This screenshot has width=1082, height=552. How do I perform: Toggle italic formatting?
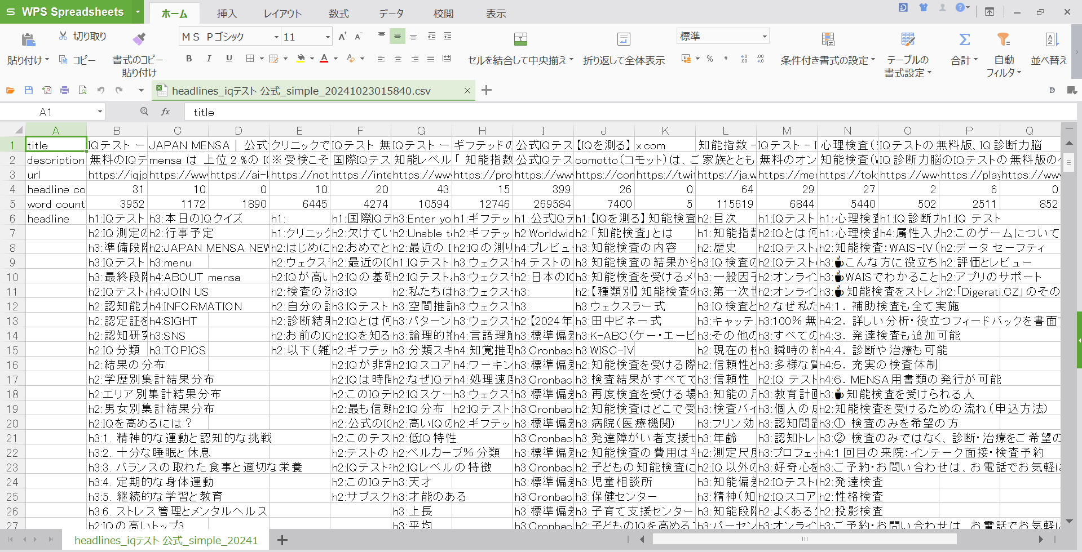tap(209, 59)
